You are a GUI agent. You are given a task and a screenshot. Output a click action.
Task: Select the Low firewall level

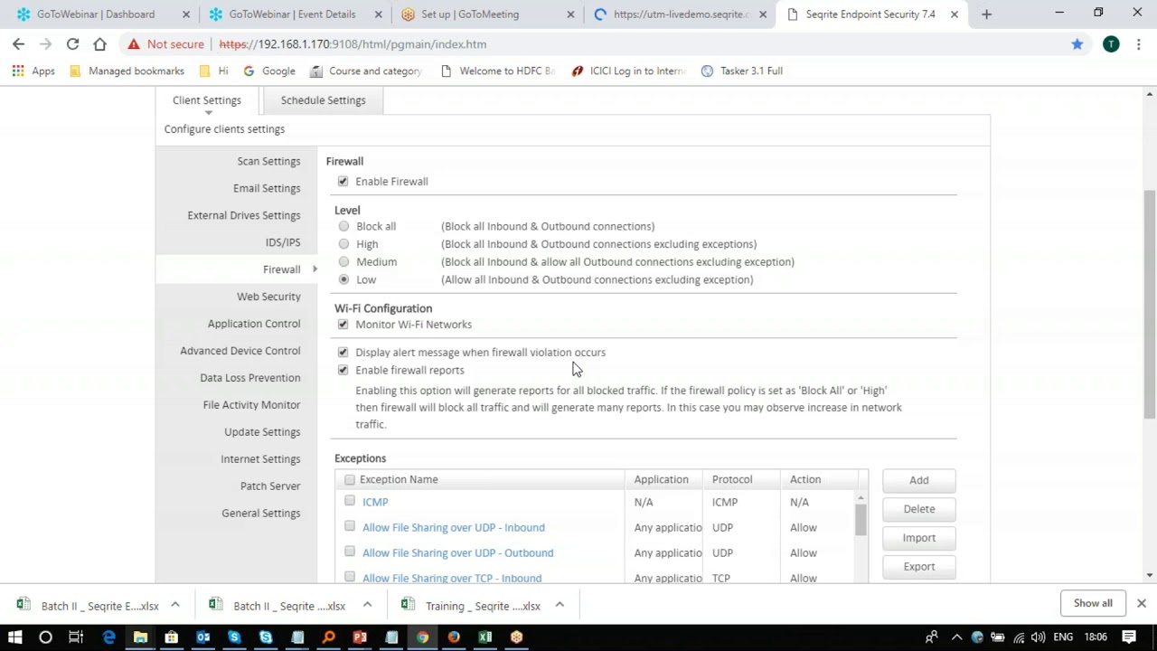[343, 279]
